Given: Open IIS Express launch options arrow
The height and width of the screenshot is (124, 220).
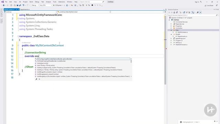Looking at the screenshot, I should coord(63,5).
